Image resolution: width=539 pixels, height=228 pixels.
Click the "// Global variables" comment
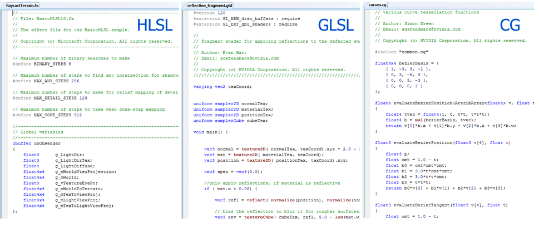(37, 132)
